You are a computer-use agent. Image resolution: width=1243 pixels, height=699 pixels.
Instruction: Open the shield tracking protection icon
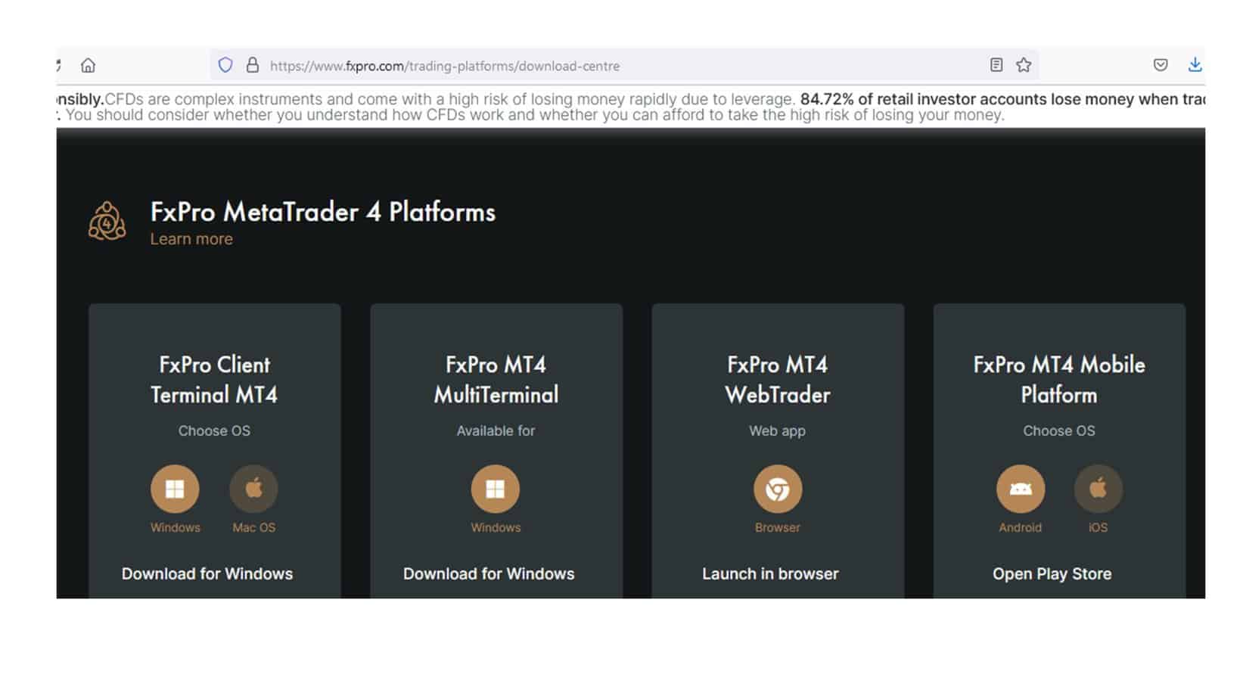225,65
